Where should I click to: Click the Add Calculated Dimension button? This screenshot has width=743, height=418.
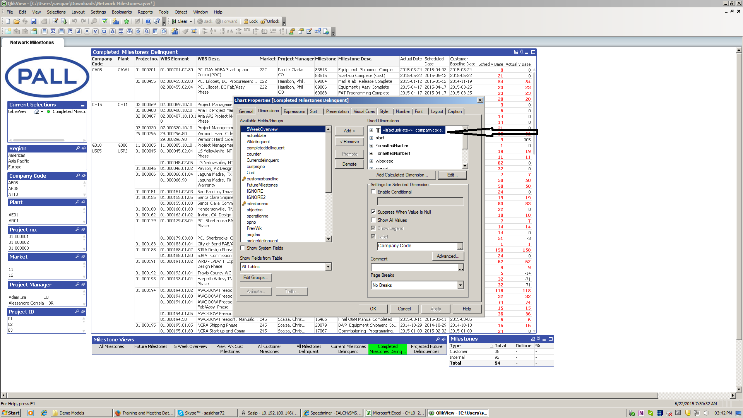coord(402,175)
